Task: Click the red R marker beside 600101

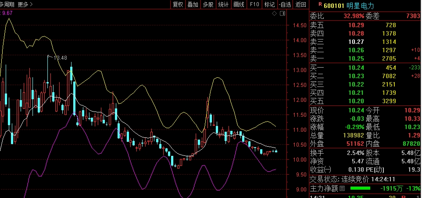Action: pos(320,4)
